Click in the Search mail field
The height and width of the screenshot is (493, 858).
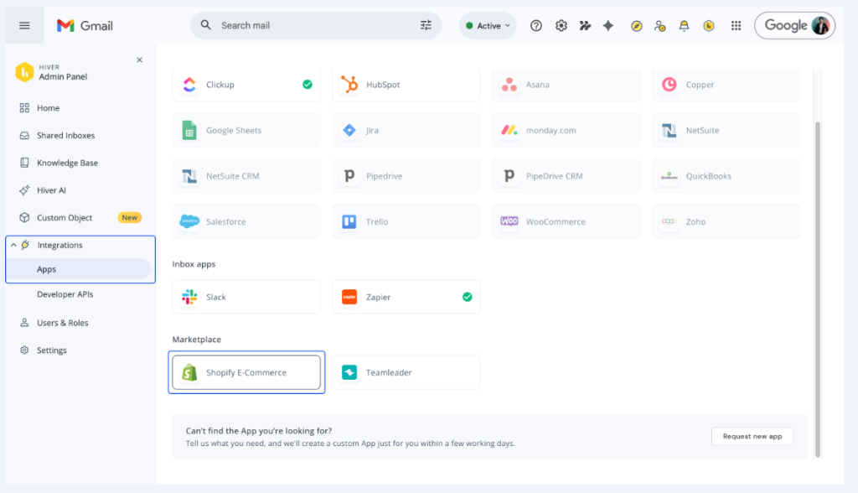(x=316, y=25)
